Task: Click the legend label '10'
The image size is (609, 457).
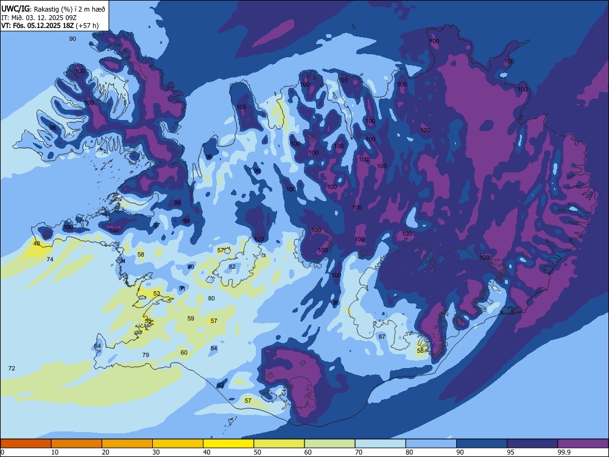Action: 55,452
